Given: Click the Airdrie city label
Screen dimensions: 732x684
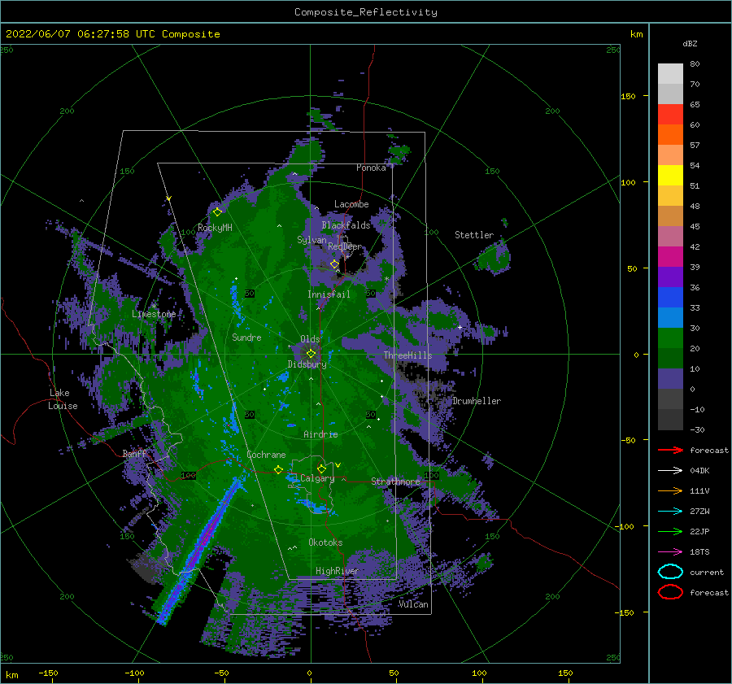Looking at the screenshot, I should [x=320, y=434].
